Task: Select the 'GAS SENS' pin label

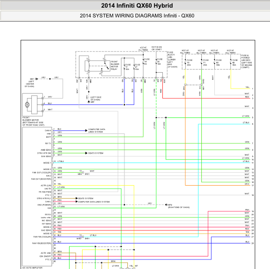Action: coord(46,230)
